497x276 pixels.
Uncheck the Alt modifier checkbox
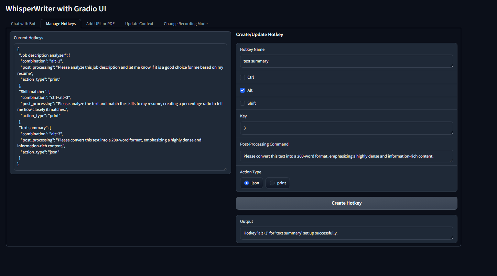click(x=242, y=90)
